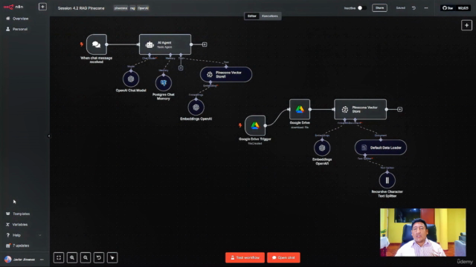The width and height of the screenshot is (476, 267).
Task: Select the Postgres Chat Memory node
Action: pyautogui.click(x=164, y=83)
